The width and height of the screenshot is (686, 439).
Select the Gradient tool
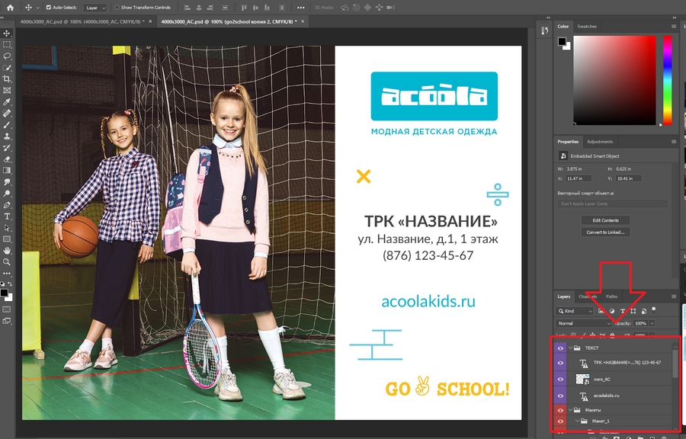pyautogui.click(x=7, y=171)
